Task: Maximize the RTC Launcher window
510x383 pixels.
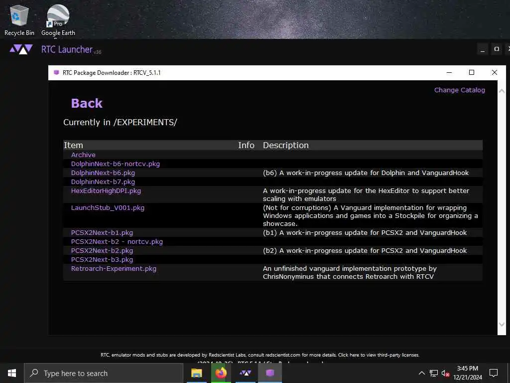Action: point(497,49)
